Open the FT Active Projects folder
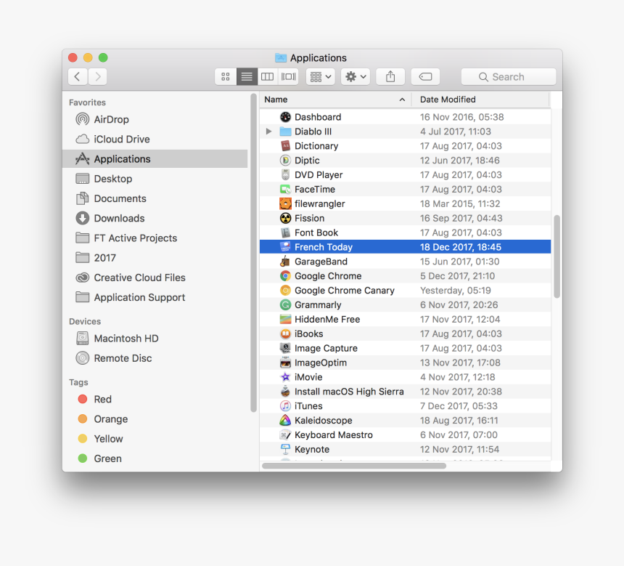This screenshot has height=566, width=624. (155, 238)
